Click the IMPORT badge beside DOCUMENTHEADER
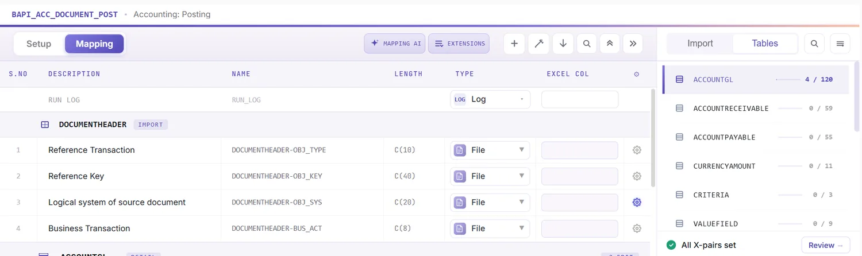Viewport: 862px width, 256px height. (x=151, y=125)
